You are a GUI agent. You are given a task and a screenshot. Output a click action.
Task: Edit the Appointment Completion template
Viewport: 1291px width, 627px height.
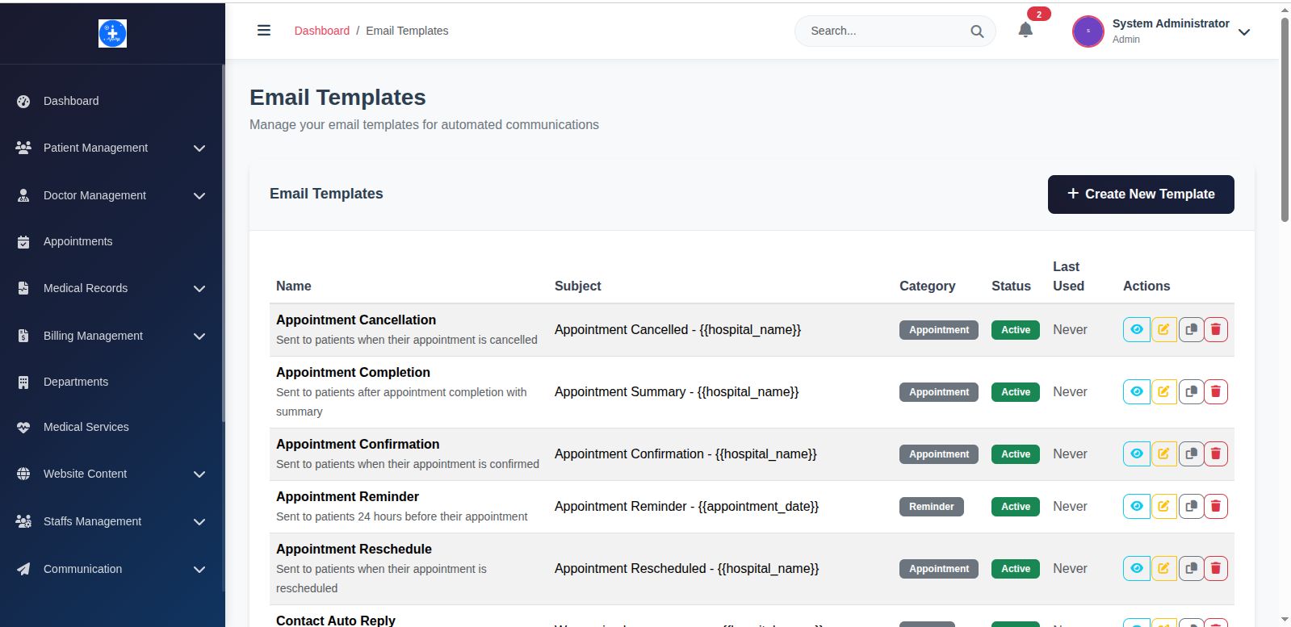(x=1163, y=391)
